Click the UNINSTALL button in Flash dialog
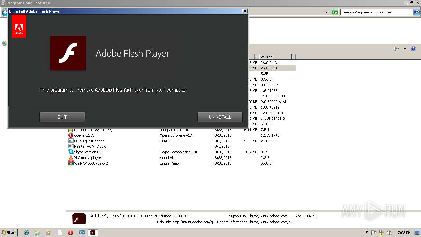Viewport: 421px width, 237px height. tap(220, 117)
